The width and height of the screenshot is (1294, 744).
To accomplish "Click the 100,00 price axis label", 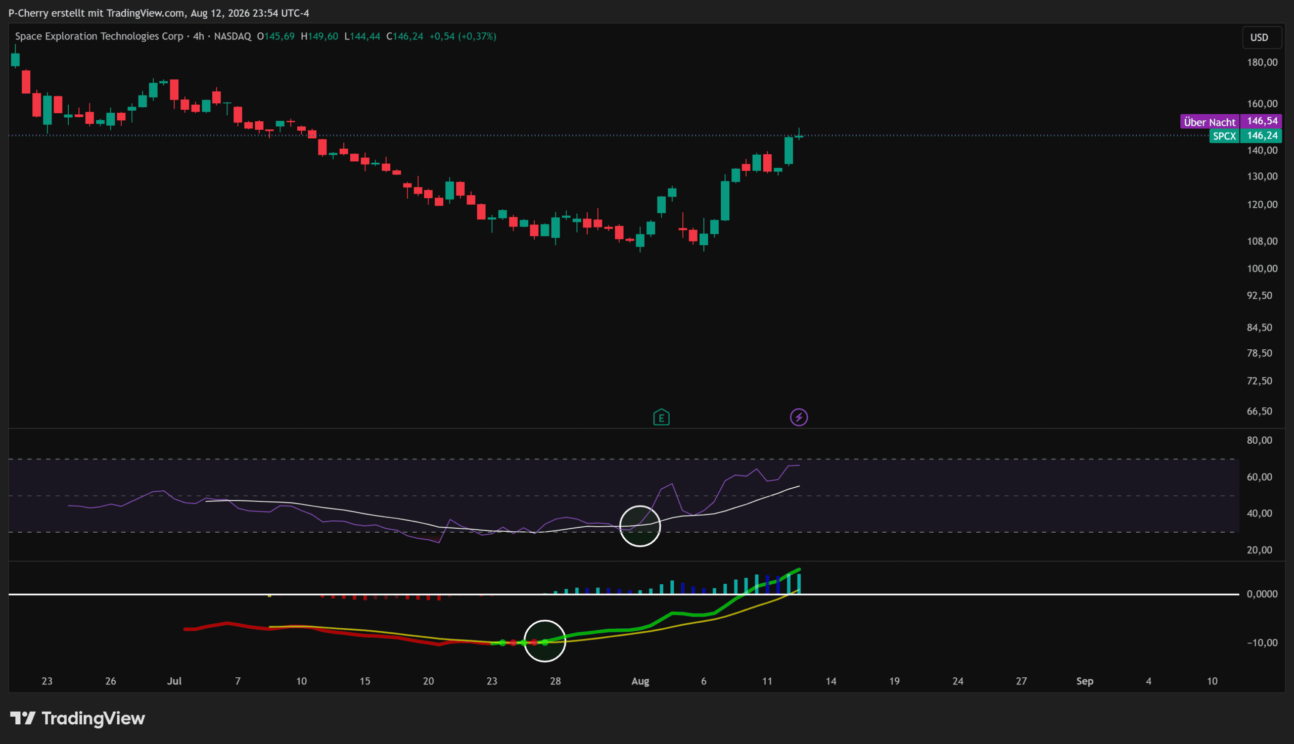I will 1262,269.
